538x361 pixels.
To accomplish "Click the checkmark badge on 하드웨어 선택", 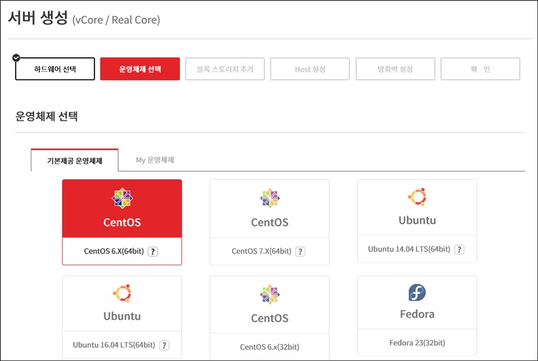I will (16, 57).
